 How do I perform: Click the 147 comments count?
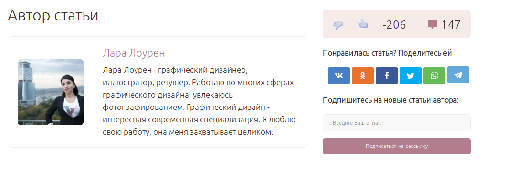pyautogui.click(x=451, y=25)
